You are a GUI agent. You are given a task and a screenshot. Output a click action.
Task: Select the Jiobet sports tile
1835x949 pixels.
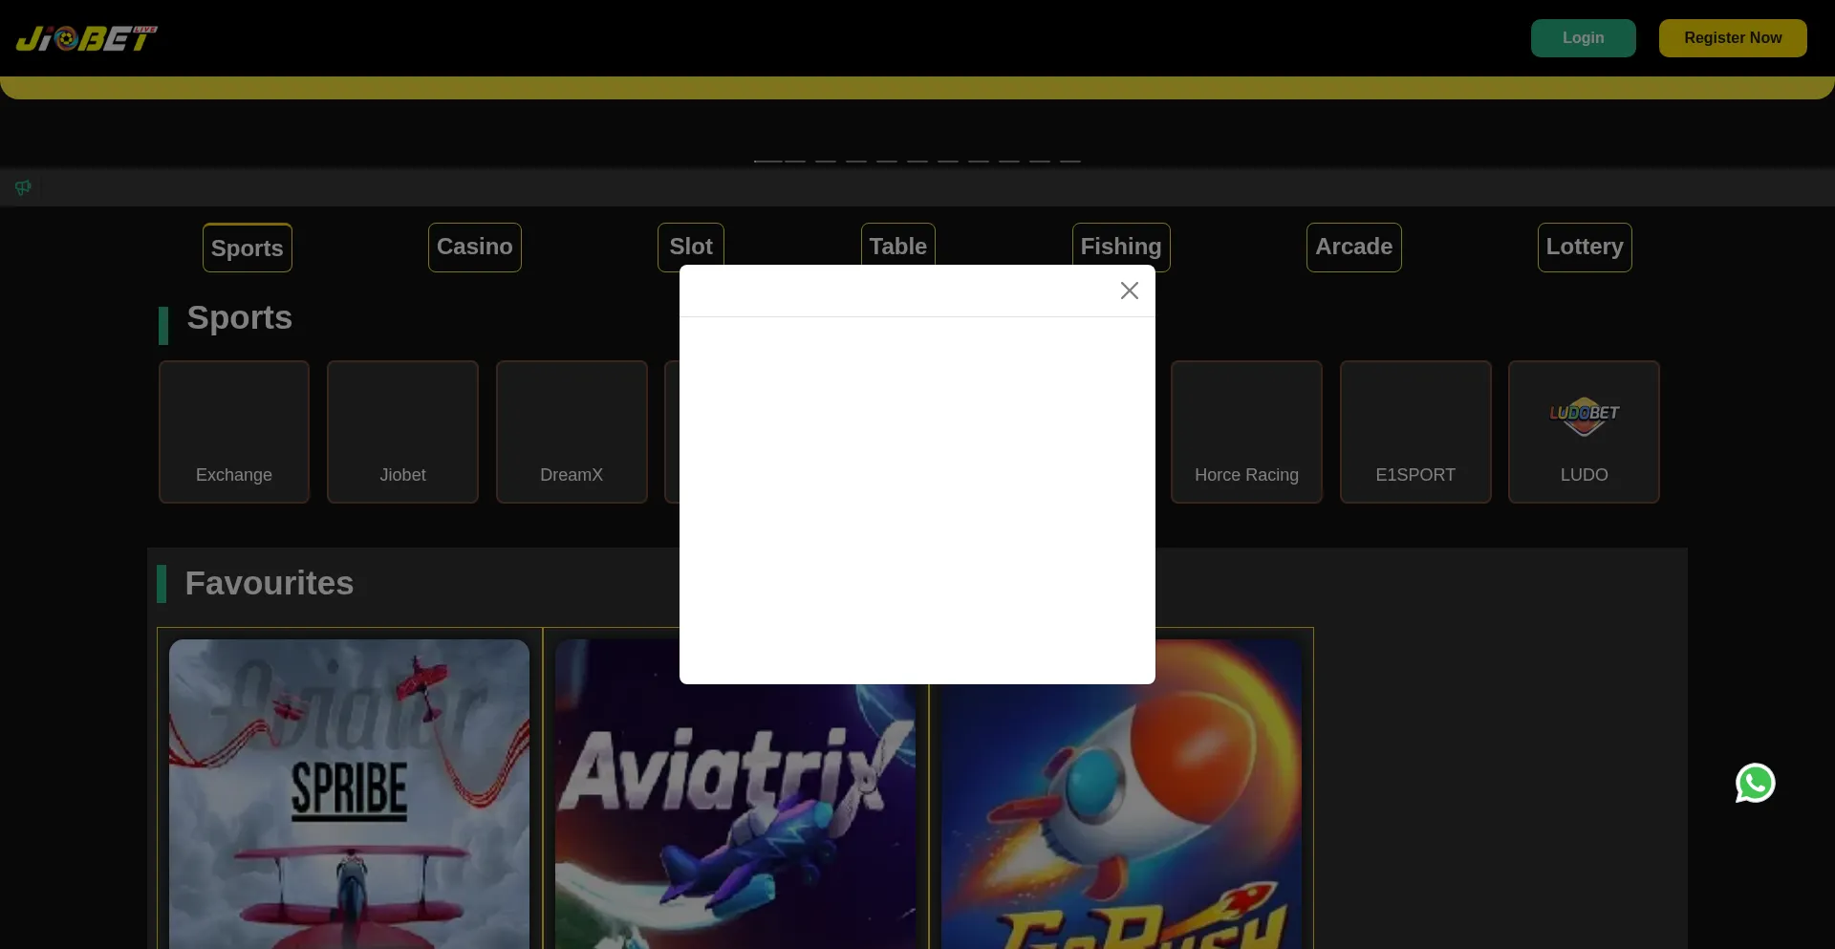click(402, 431)
